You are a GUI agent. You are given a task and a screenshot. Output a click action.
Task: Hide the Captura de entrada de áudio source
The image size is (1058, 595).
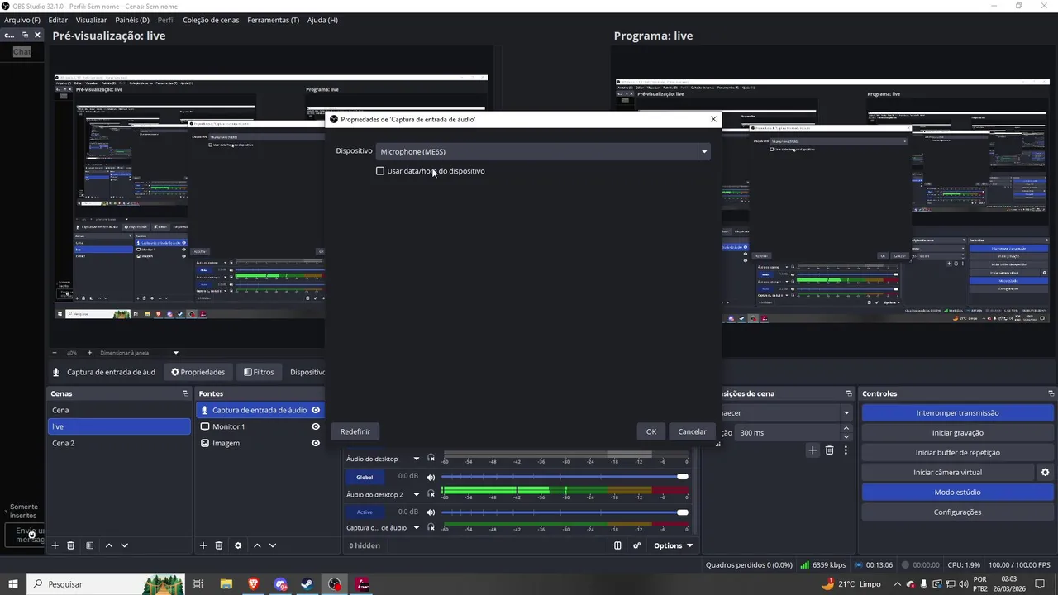316,410
